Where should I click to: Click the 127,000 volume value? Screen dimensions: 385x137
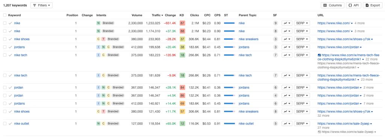[136, 123]
